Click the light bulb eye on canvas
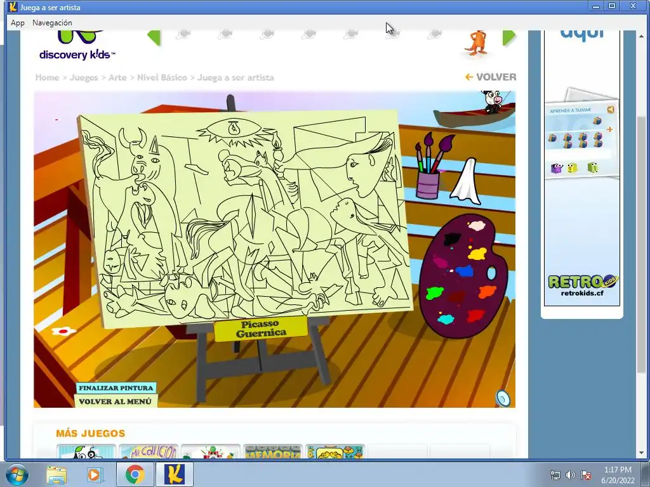This screenshot has height=487, width=650. pyautogui.click(x=234, y=129)
